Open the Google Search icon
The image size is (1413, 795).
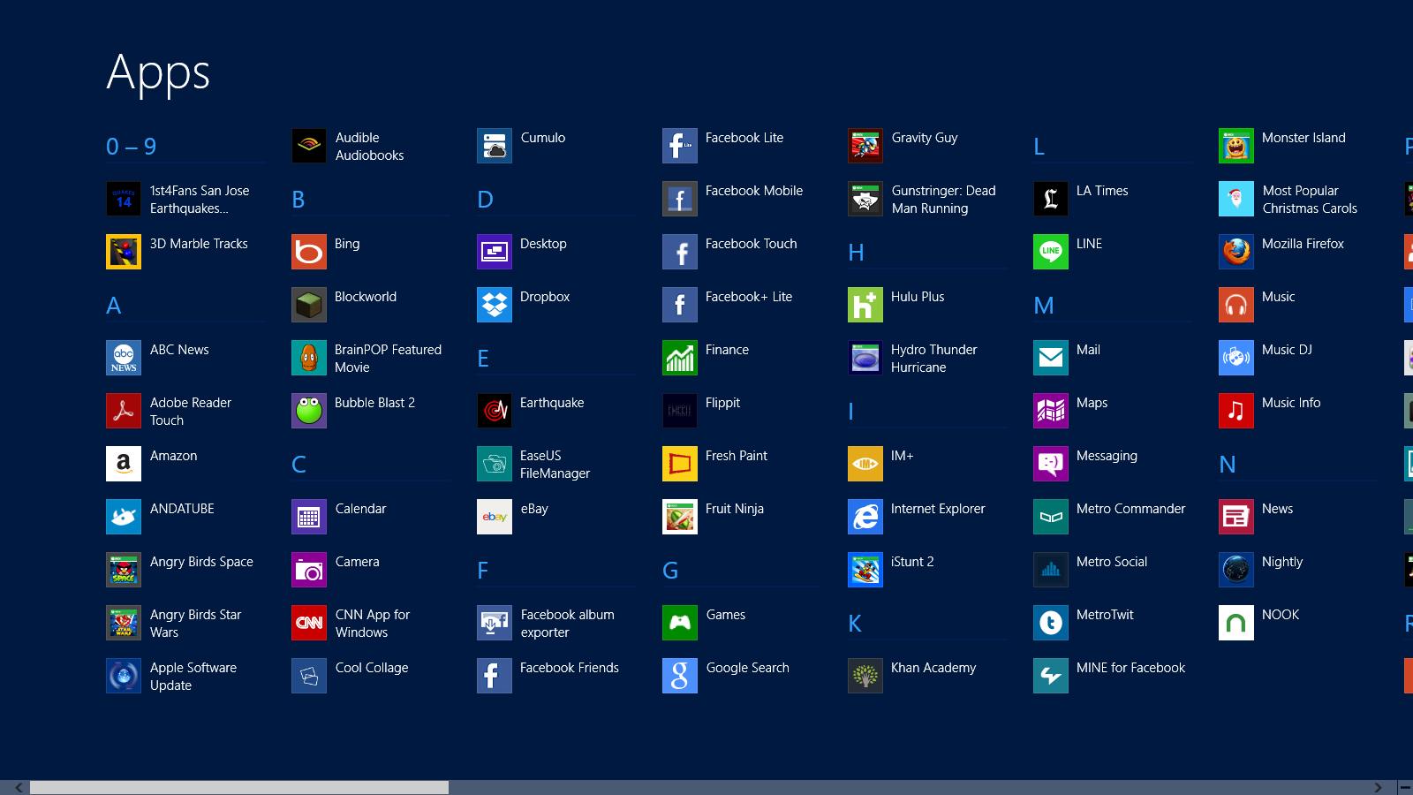[680, 676]
